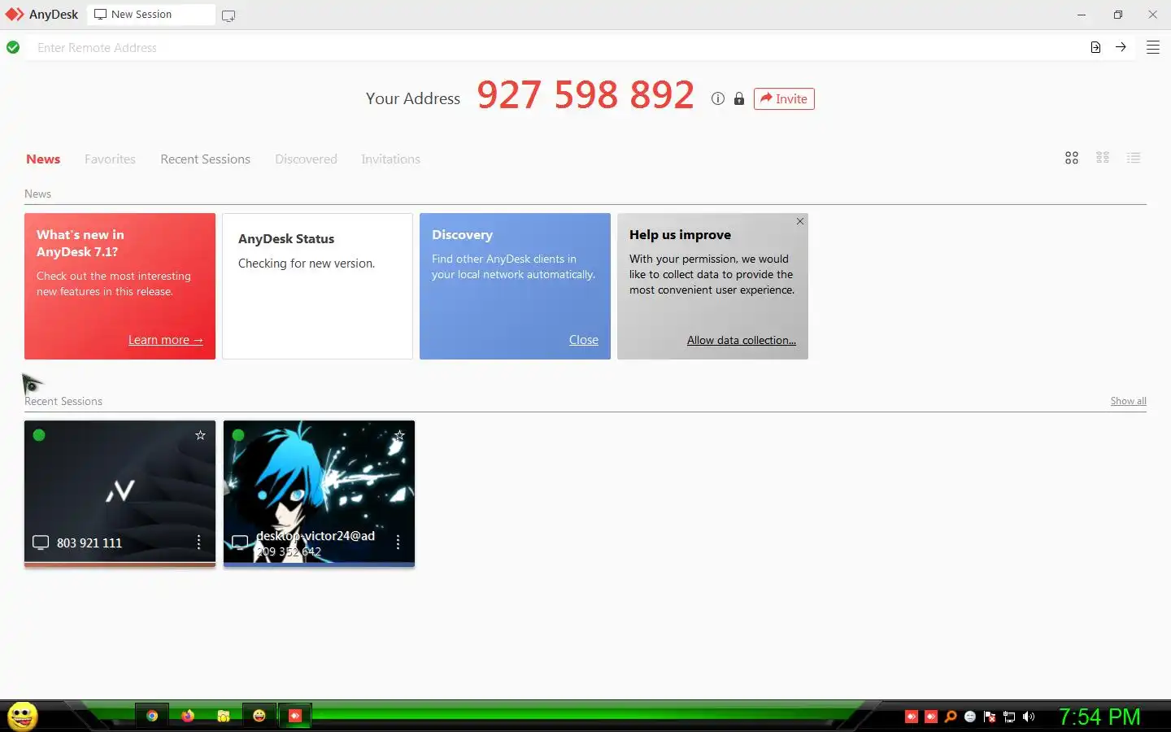Open options menu for 803 921 111
Image resolution: width=1171 pixels, height=732 pixels.
198,542
